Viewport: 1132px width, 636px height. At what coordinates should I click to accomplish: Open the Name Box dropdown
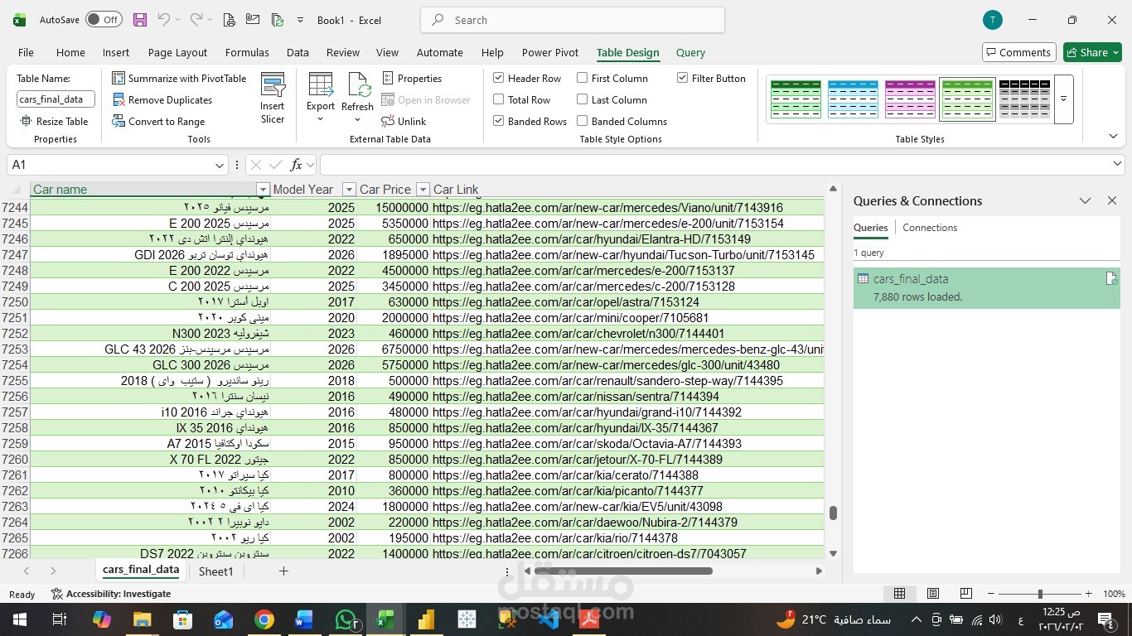coord(220,165)
